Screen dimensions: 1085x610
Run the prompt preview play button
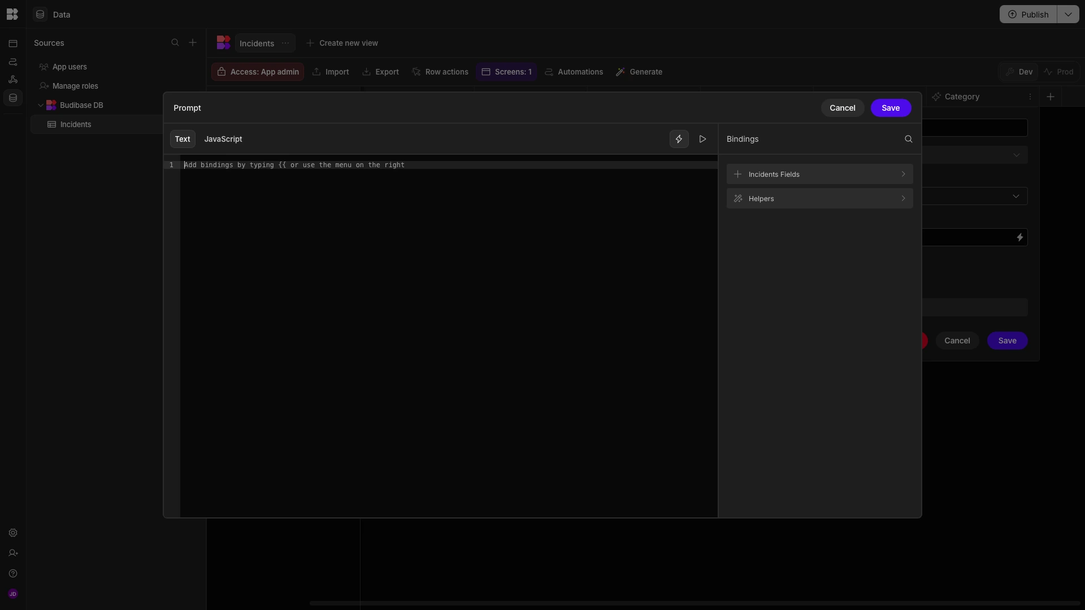tap(702, 139)
